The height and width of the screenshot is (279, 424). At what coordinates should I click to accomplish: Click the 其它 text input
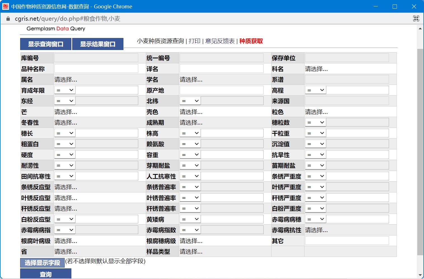coord(347,241)
